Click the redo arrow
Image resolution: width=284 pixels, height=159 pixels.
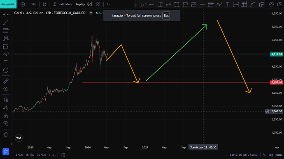click(x=117, y=4)
